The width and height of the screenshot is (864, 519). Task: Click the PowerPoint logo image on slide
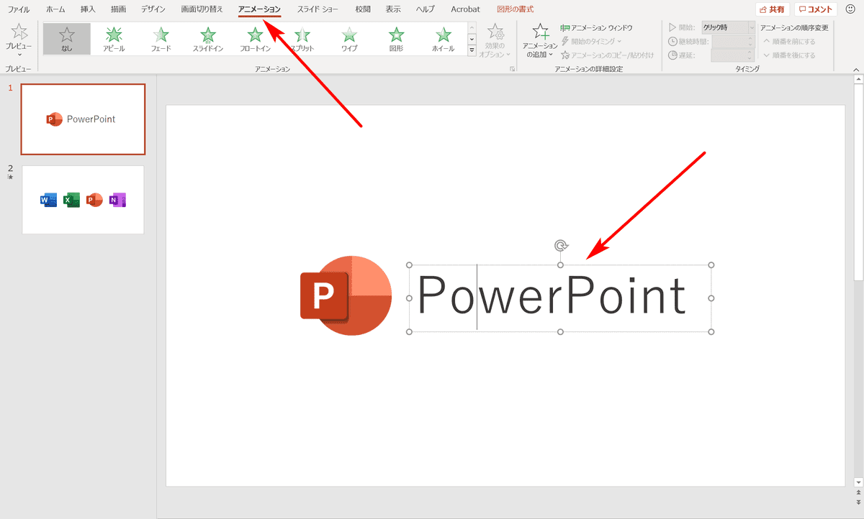tap(346, 295)
